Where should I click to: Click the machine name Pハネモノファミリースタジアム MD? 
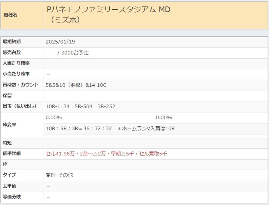point(109,9)
